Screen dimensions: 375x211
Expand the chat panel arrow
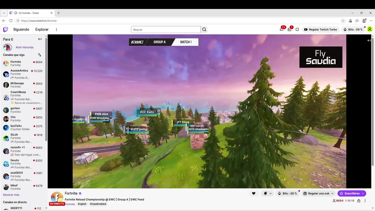369,40
